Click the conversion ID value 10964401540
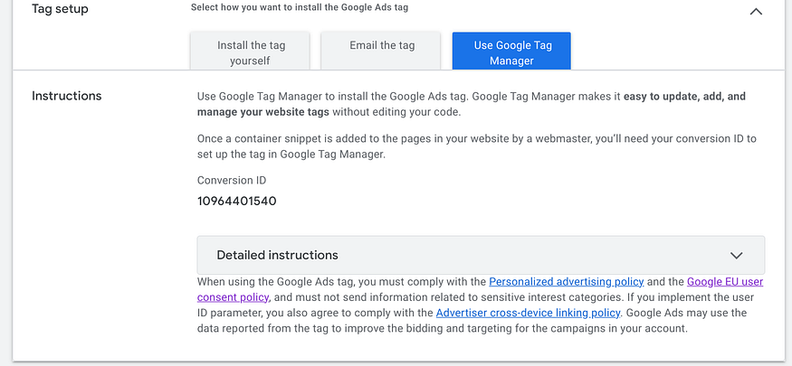792x366 pixels. point(236,202)
